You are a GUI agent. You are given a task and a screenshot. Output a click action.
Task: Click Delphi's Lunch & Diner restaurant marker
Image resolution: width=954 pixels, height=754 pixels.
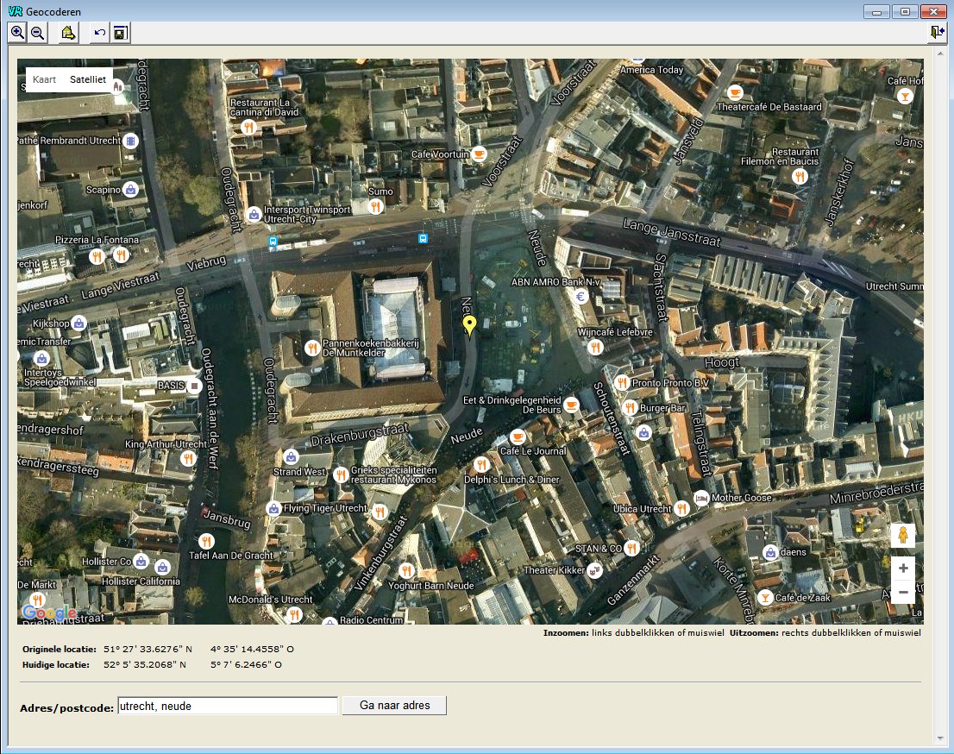point(481,465)
